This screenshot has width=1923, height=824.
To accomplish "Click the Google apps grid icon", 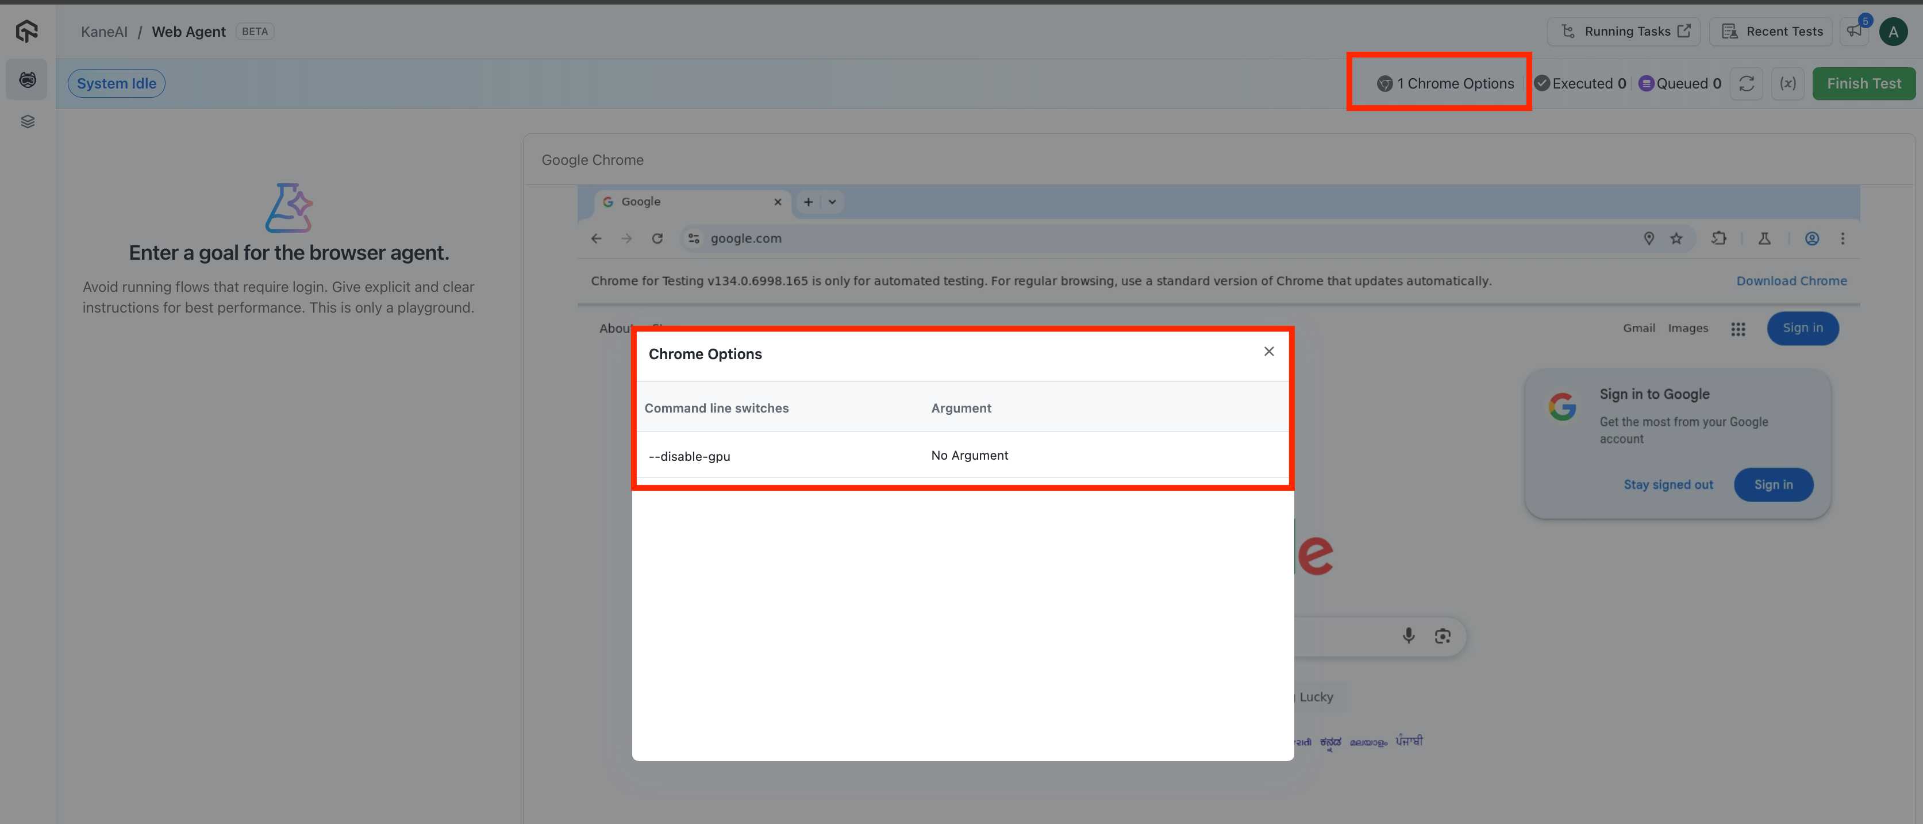I will coord(1737,329).
